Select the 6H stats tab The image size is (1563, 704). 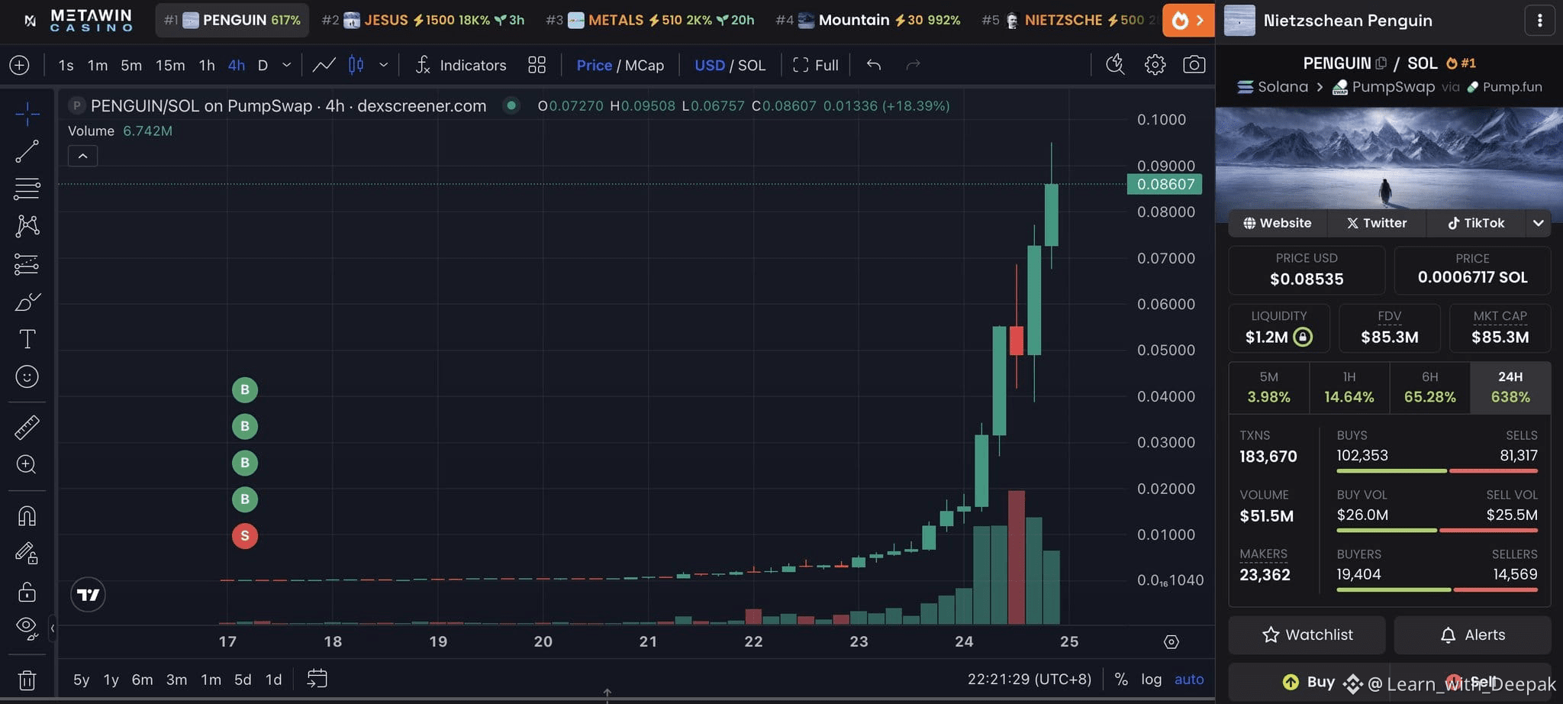coord(1430,388)
